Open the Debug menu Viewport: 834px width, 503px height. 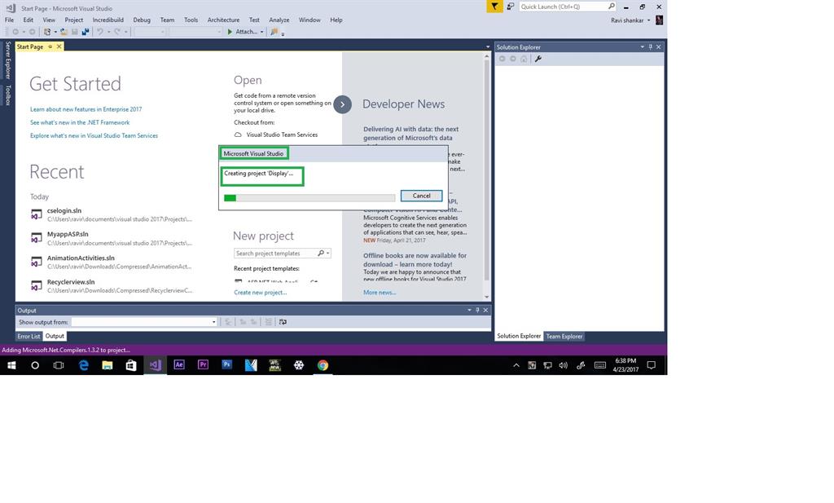(142, 20)
